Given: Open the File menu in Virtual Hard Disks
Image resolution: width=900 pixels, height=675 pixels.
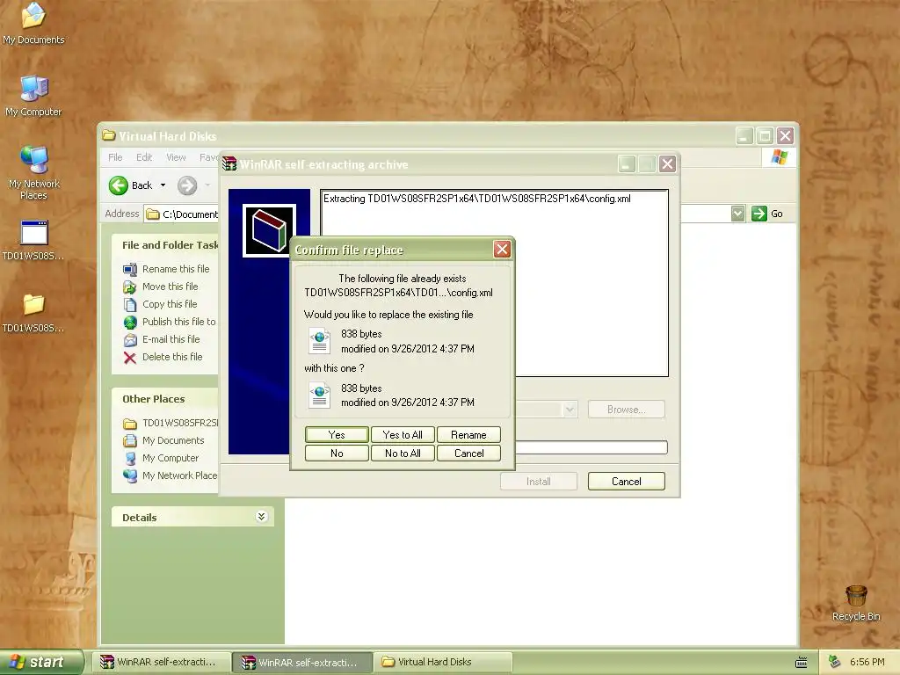Looking at the screenshot, I should (x=115, y=157).
